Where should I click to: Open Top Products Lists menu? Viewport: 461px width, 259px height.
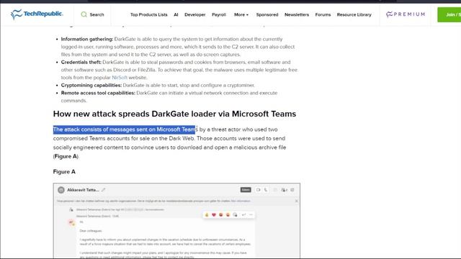tap(149, 14)
